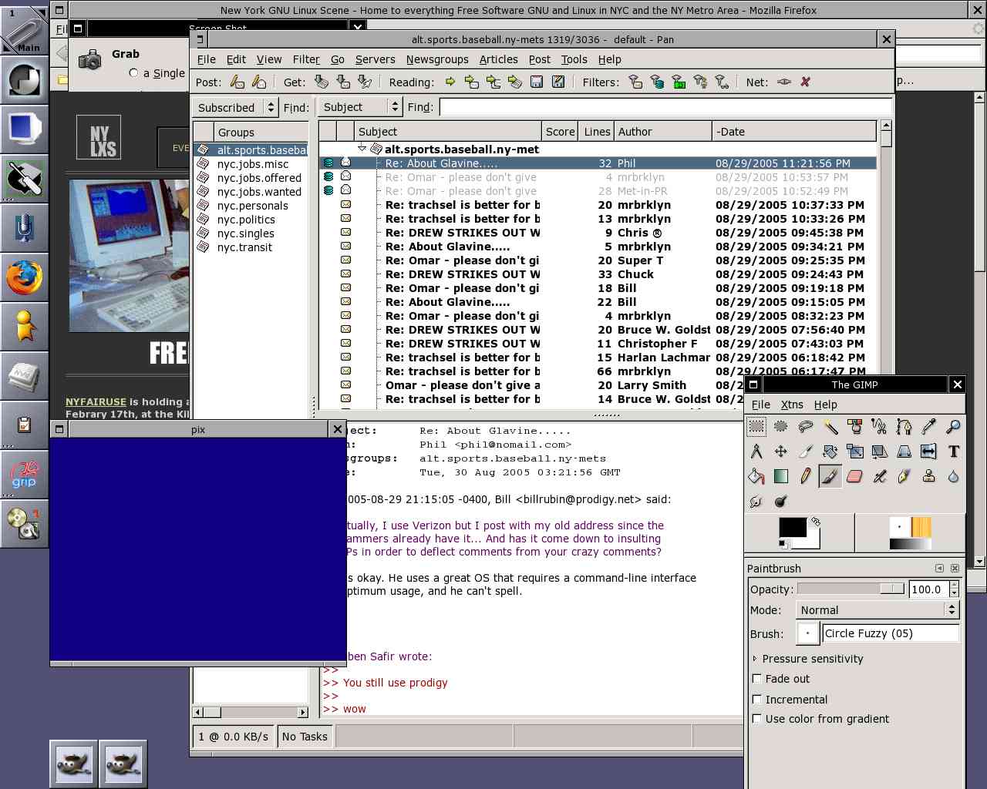Viewport: 987px width, 789px height.
Task: Select the Move tool in GIMP
Action: 781,452
